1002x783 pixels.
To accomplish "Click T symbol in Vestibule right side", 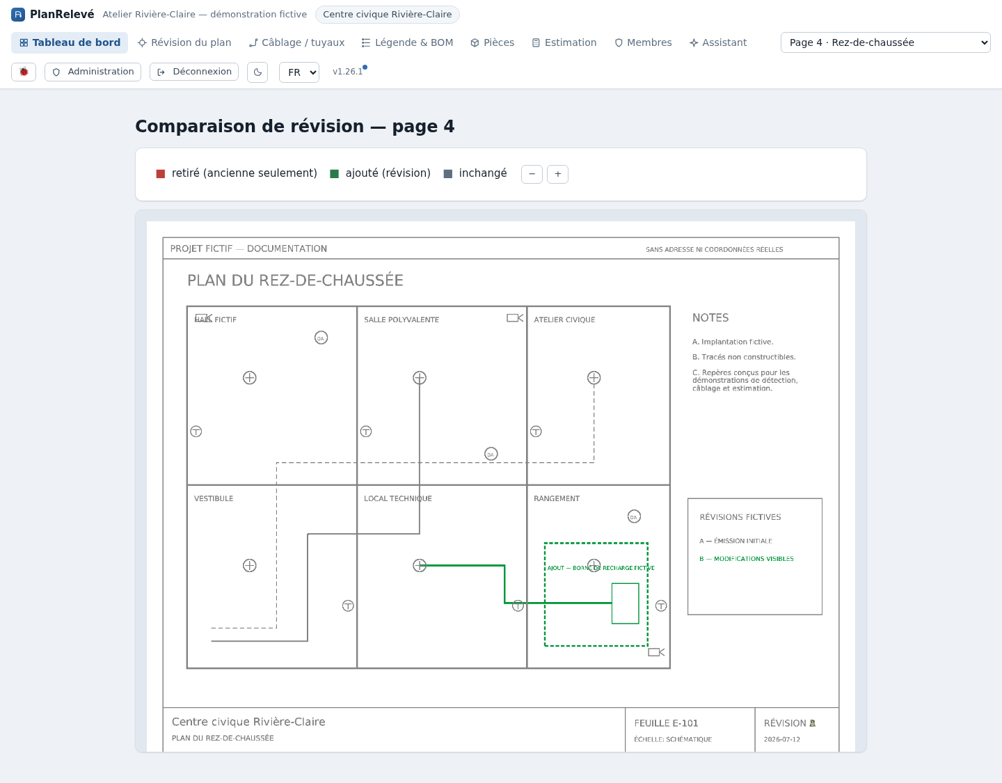I will [x=348, y=606].
